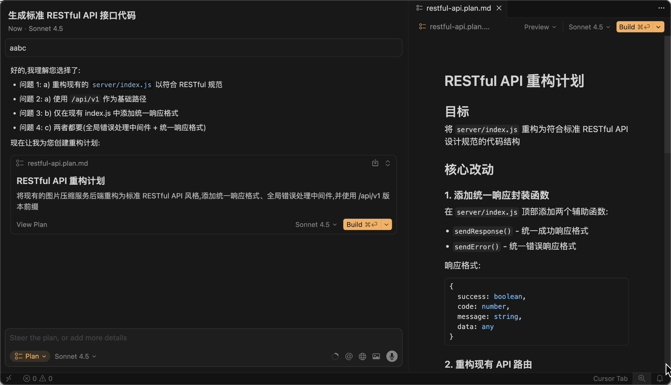The width and height of the screenshot is (671, 385).
Task: Click the export icon on restful-api.plan.md card
Action: [x=375, y=163]
